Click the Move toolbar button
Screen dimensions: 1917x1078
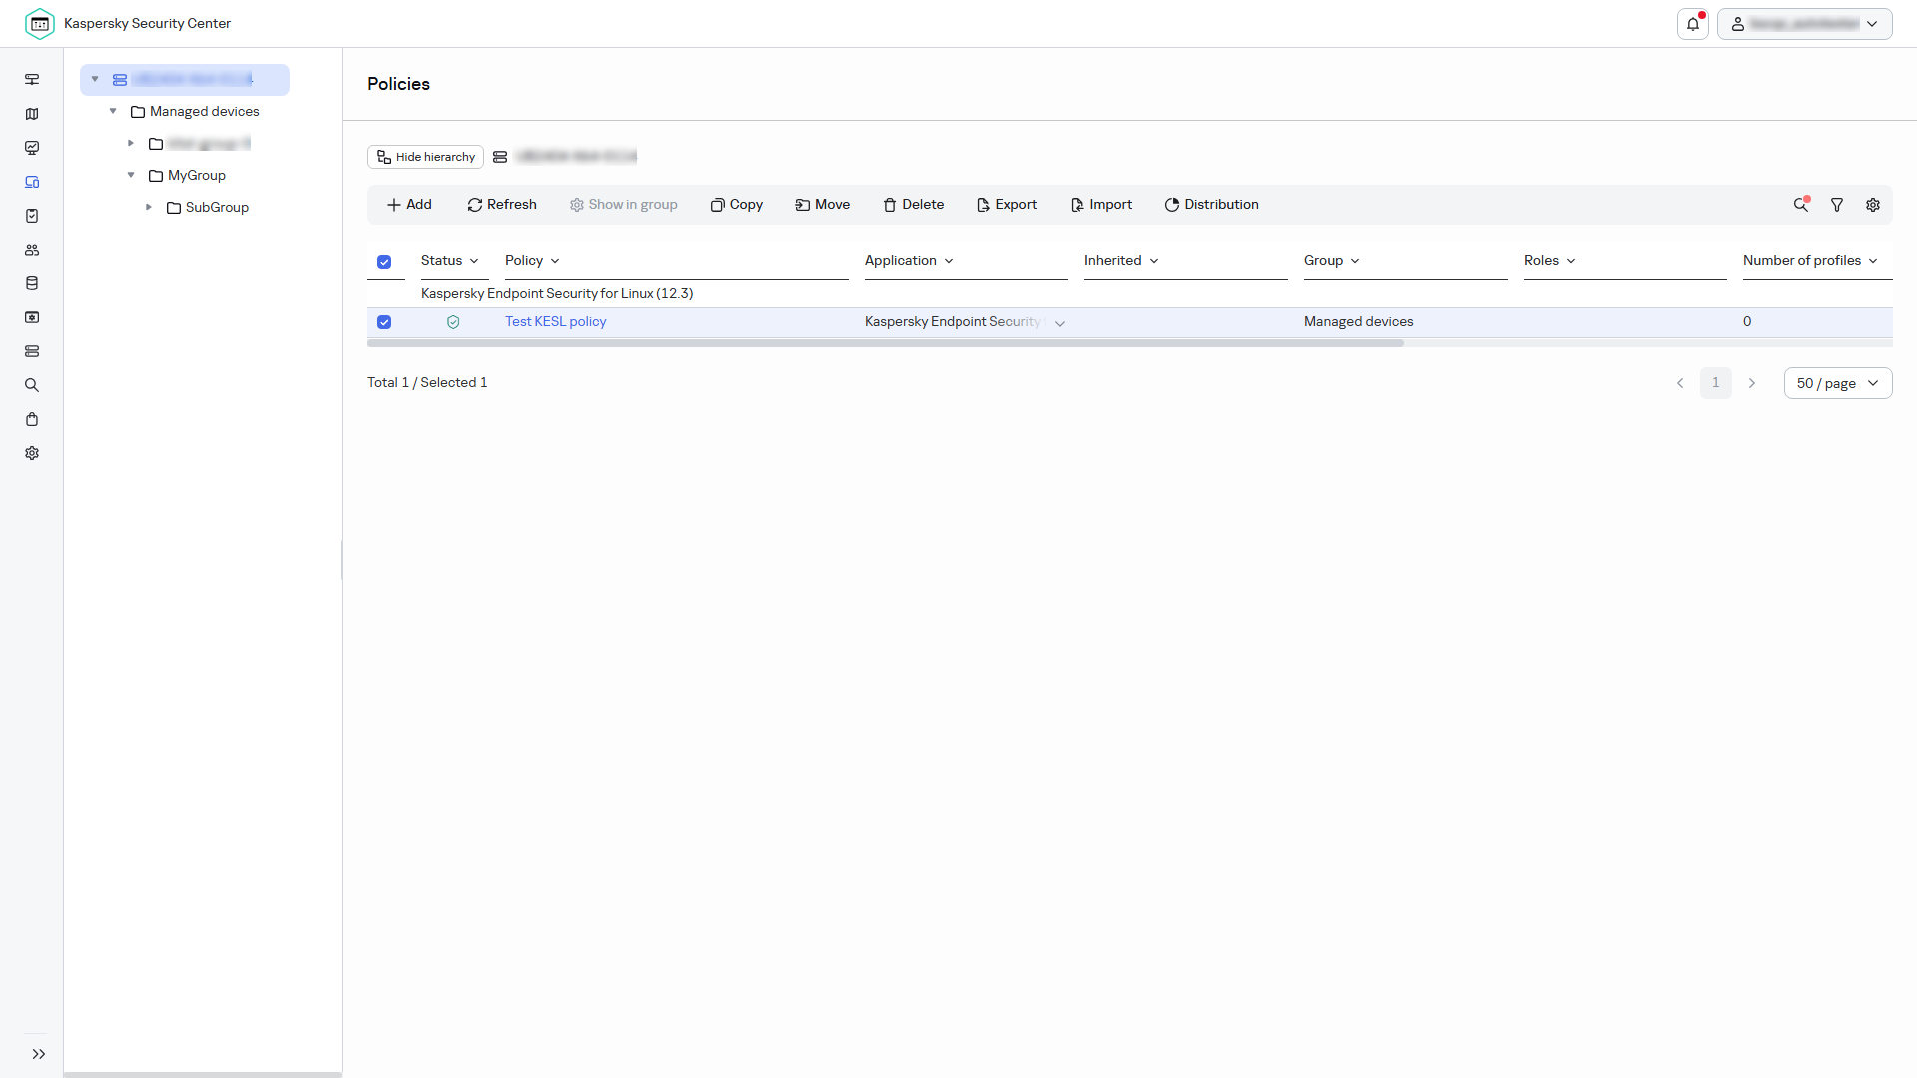click(823, 205)
